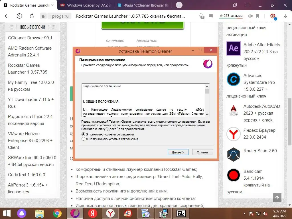Image resolution: width=292 pixels, height=219 pixels.
Task: Open YT Downloader 7.11.5 + Rus link
Action: pyautogui.click(x=31, y=103)
